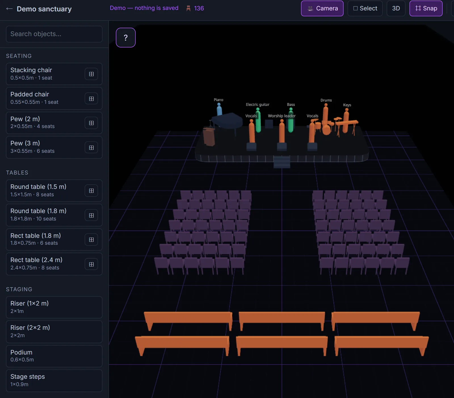The width and height of the screenshot is (454, 398).
Task: Click grid icon on Pew (2 m) card
Action: tap(91, 123)
